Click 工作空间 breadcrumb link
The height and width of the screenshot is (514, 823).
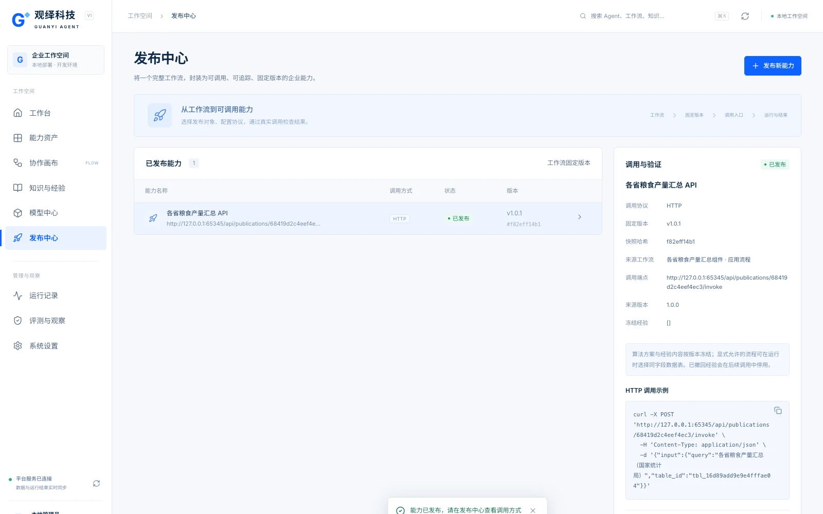(140, 16)
